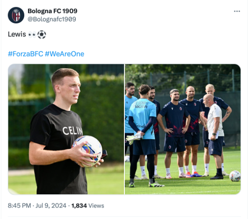
Task: Open the team training group photo
Action: click(x=183, y=129)
